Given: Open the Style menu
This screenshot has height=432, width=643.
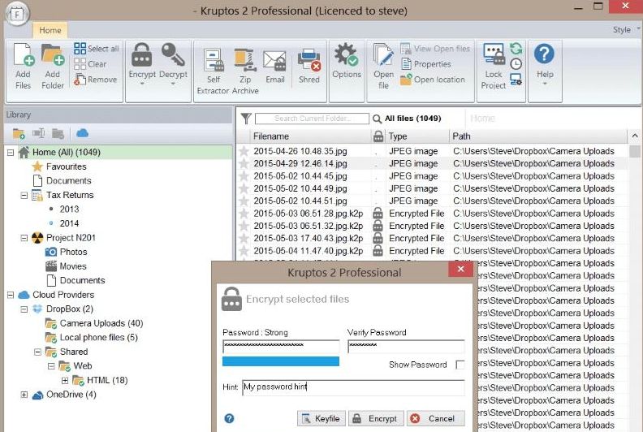Looking at the screenshot, I should coord(625,29).
